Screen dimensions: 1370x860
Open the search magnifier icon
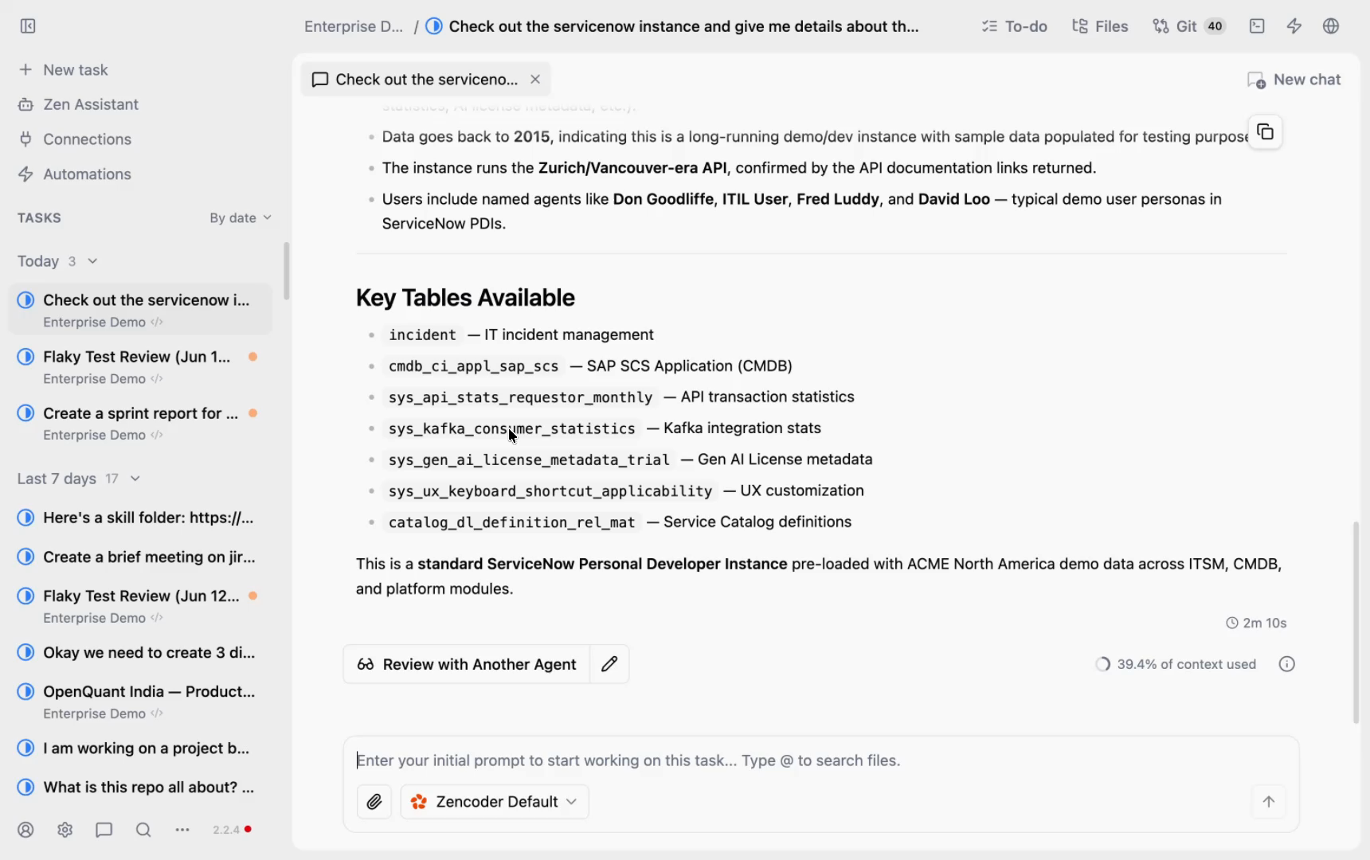143,830
